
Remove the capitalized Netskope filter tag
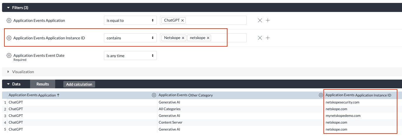[x=183, y=38]
